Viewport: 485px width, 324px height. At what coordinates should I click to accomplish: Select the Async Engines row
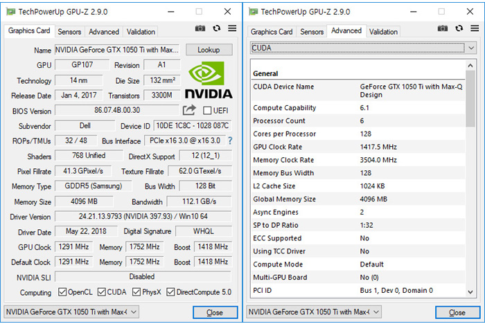tap(358, 212)
